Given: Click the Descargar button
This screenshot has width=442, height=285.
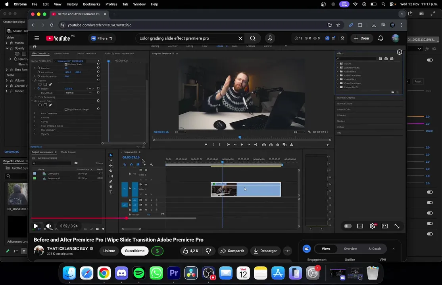Looking at the screenshot, I should (x=265, y=251).
